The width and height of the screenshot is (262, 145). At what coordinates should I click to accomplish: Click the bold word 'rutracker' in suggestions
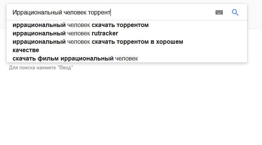coord(105,33)
